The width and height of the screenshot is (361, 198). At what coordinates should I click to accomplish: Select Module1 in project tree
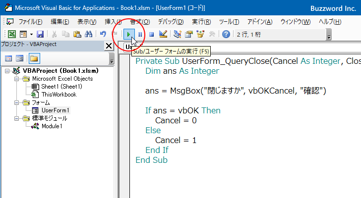[52, 126]
